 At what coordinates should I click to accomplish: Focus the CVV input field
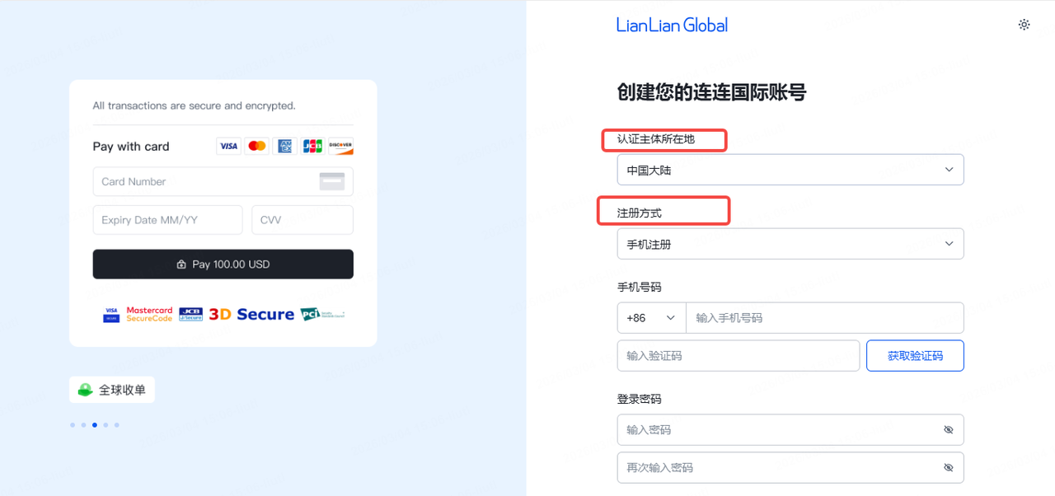click(x=302, y=220)
